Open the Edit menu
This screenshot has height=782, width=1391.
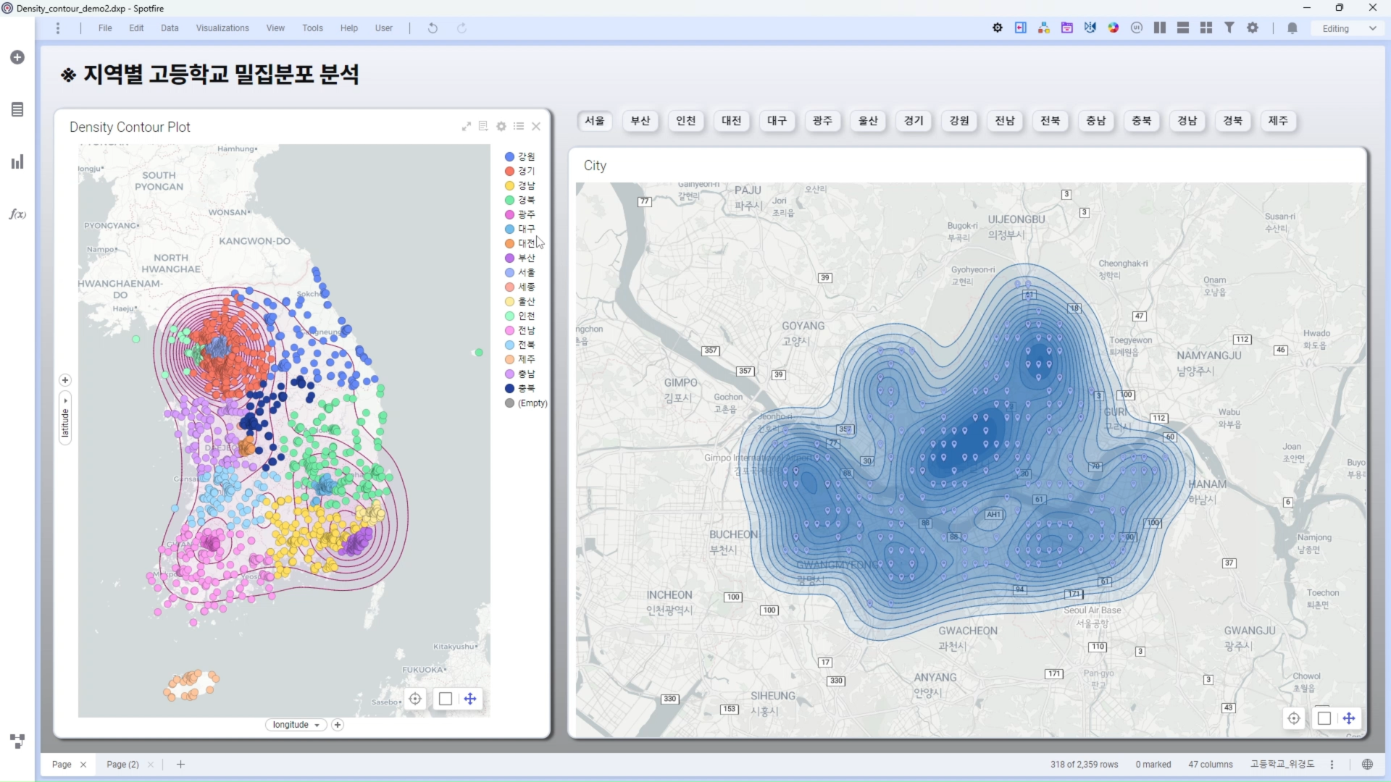[x=136, y=28]
